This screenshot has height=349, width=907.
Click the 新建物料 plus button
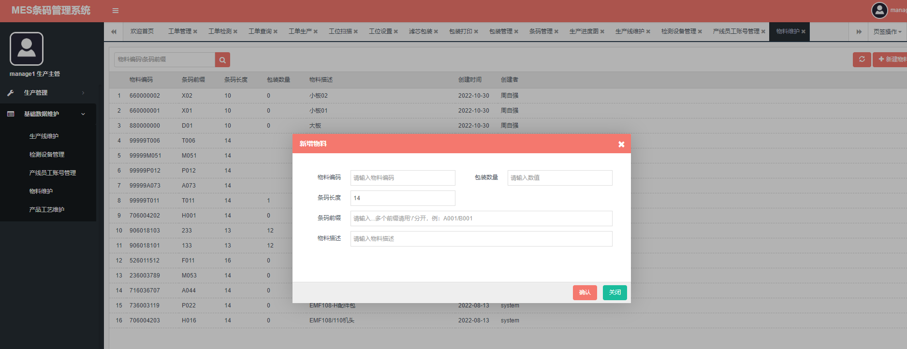(890, 59)
